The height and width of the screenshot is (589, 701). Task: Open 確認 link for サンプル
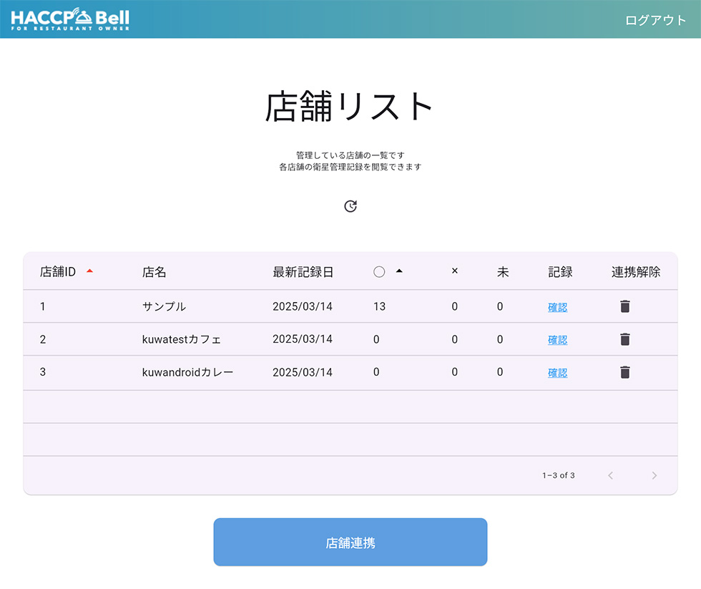coord(557,307)
